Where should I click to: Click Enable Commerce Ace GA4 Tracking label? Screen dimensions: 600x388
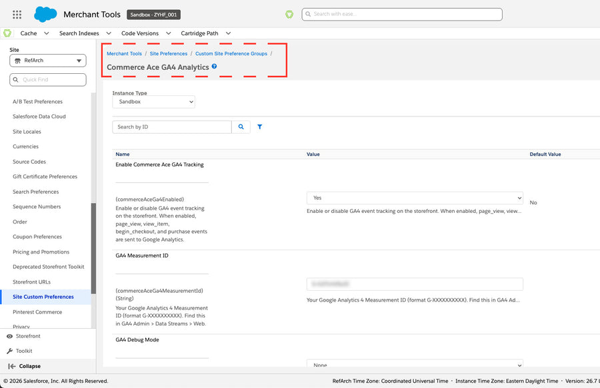(x=159, y=164)
